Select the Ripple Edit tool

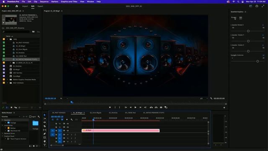click(45, 122)
